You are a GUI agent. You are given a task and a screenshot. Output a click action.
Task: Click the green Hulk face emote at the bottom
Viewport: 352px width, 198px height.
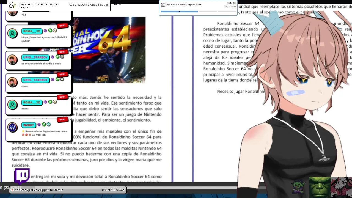[320, 187]
